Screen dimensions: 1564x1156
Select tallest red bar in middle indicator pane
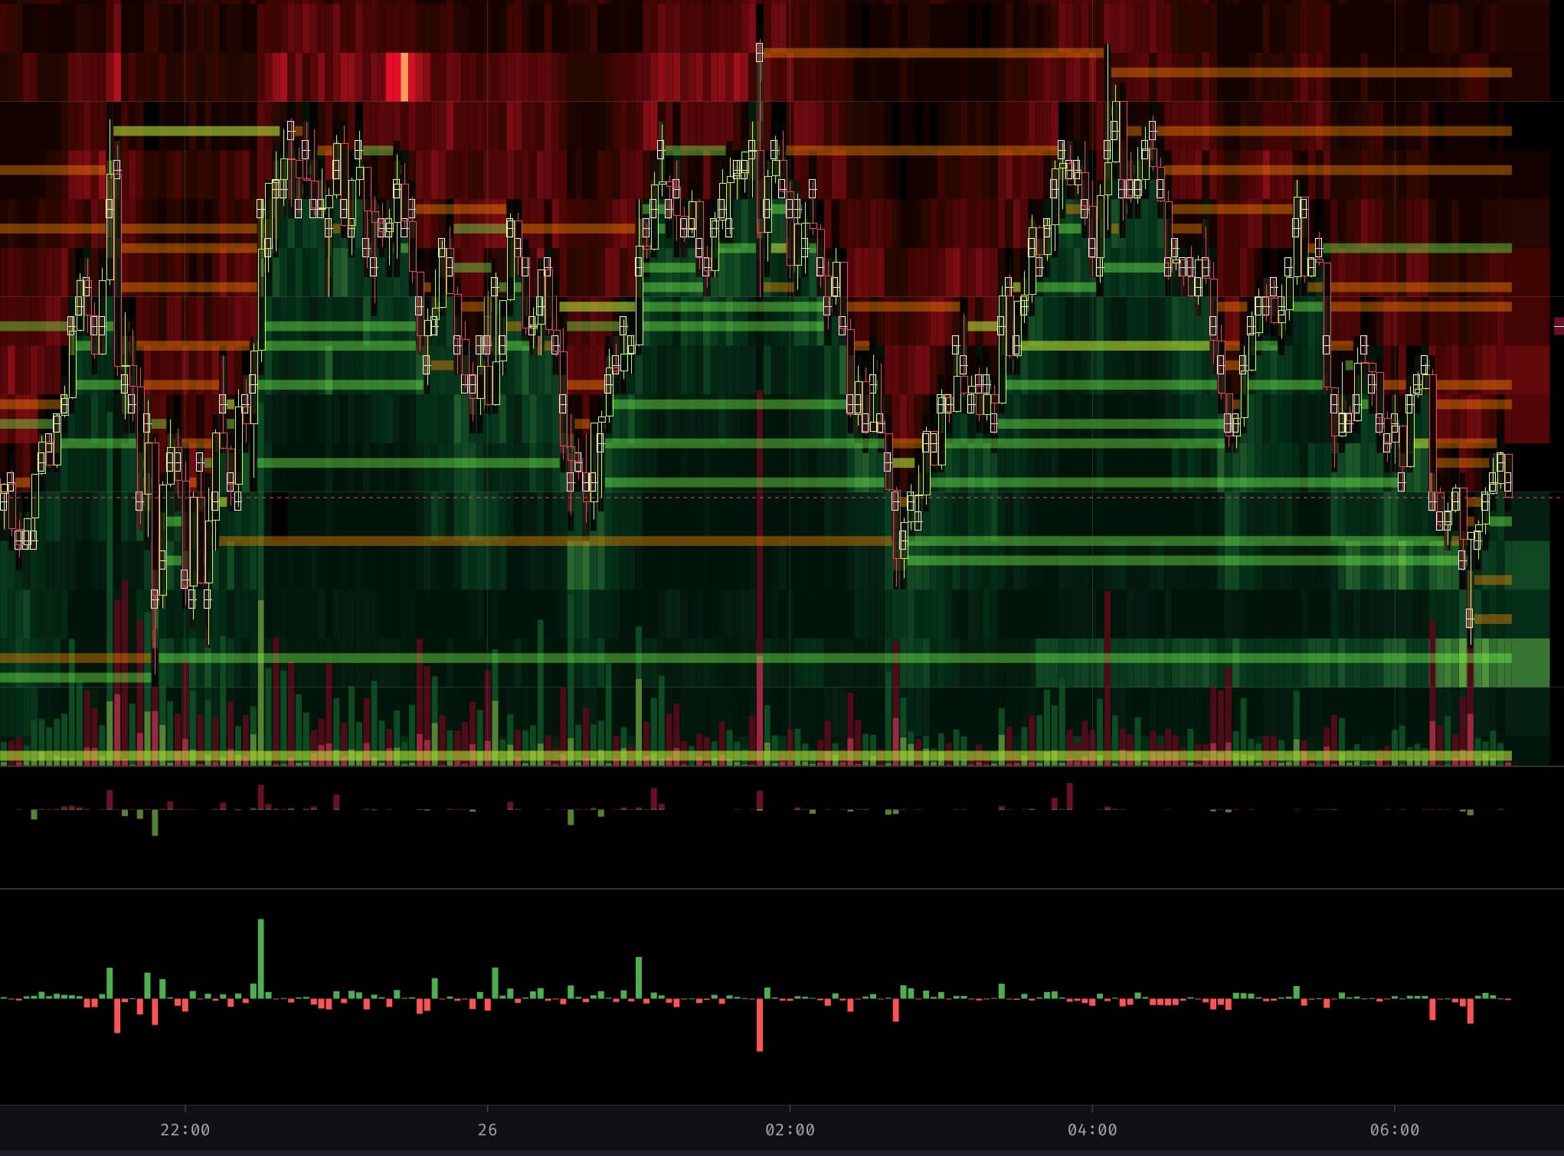point(1070,796)
